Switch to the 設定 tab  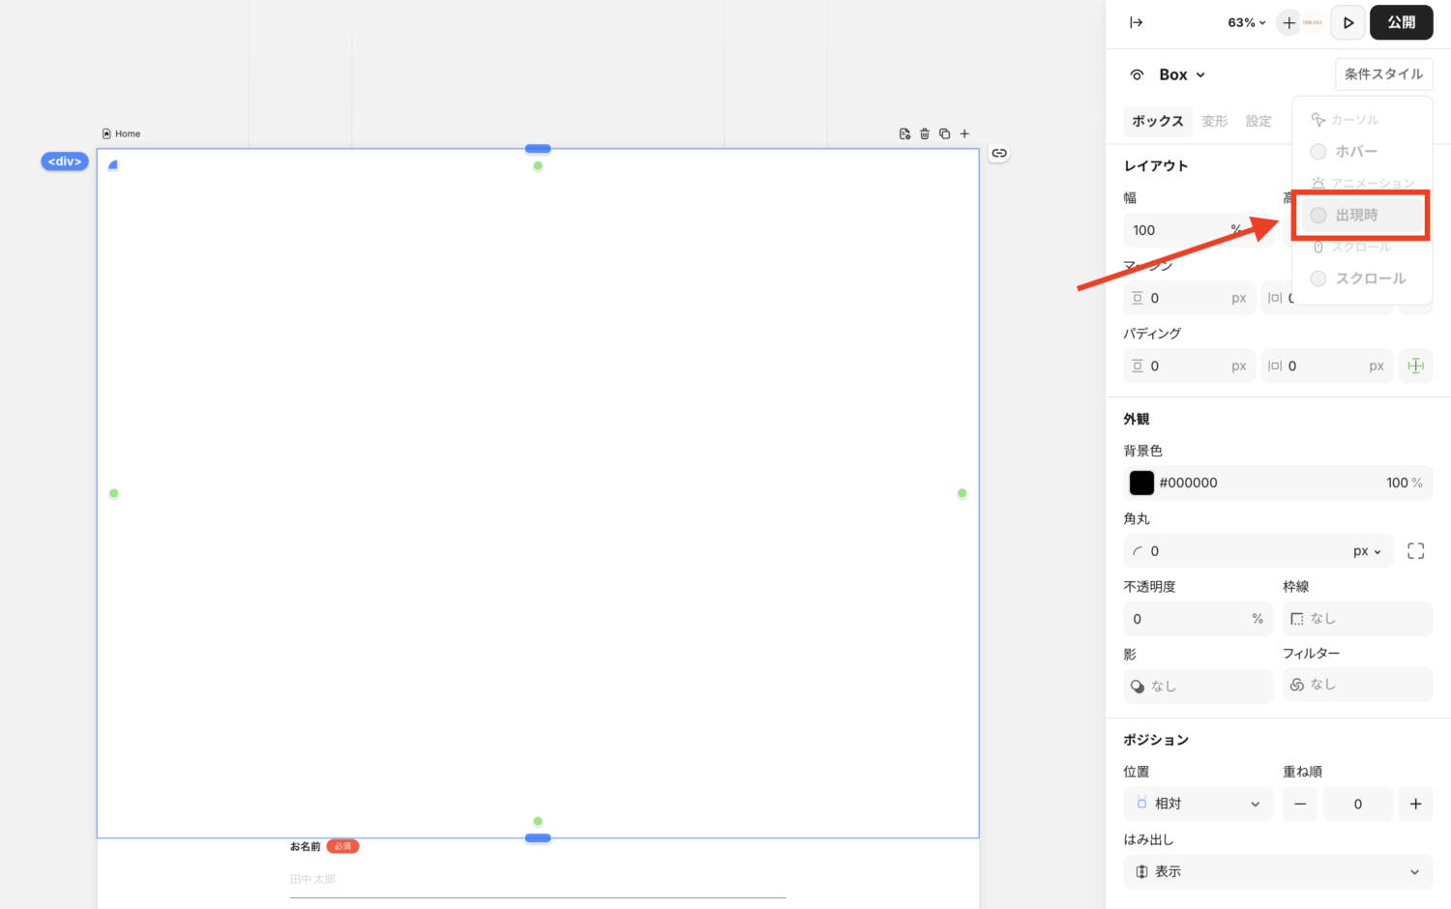click(1258, 122)
